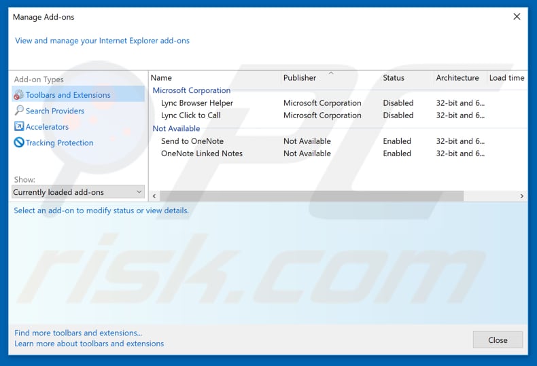Sort the list by Publisher column header
This screenshot has width=537, height=366.
[300, 77]
